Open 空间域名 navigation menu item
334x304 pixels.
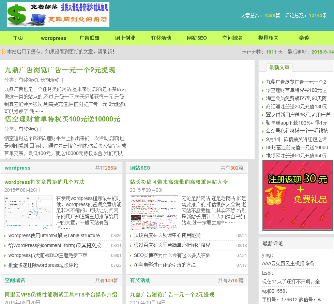232,38
